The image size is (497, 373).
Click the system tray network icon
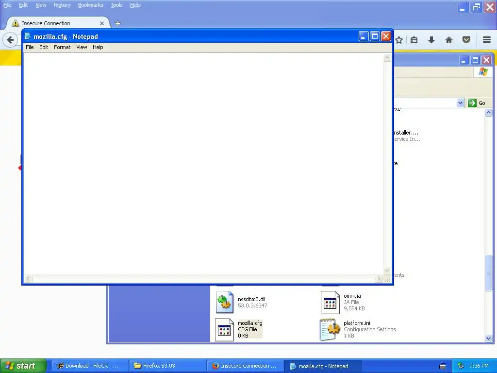point(461,366)
